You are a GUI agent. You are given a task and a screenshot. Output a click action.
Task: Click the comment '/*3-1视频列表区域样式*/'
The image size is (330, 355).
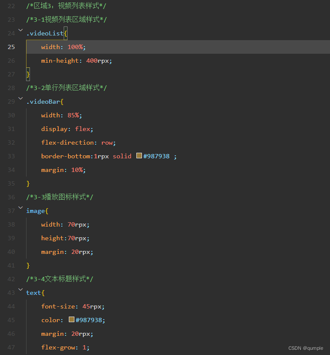tap(66, 20)
